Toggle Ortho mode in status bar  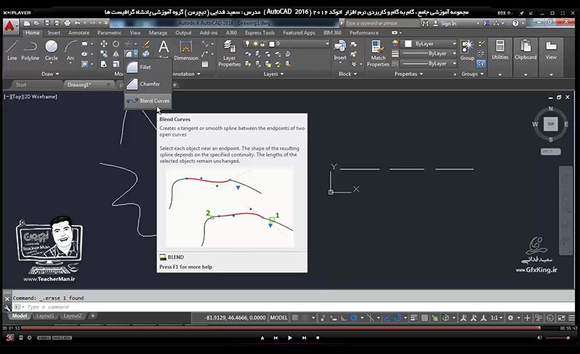(344, 317)
